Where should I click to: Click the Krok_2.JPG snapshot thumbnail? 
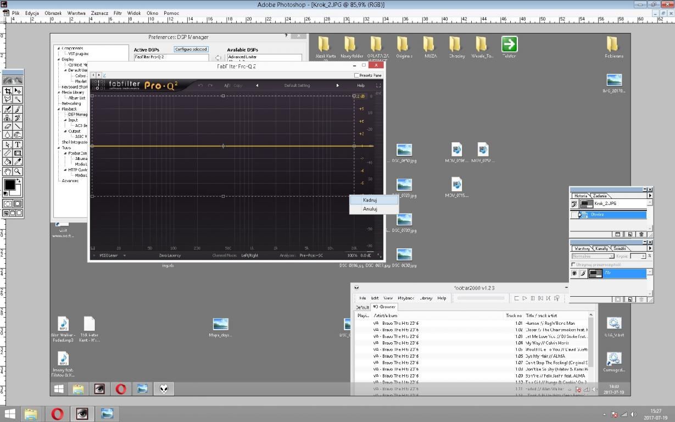tap(587, 203)
